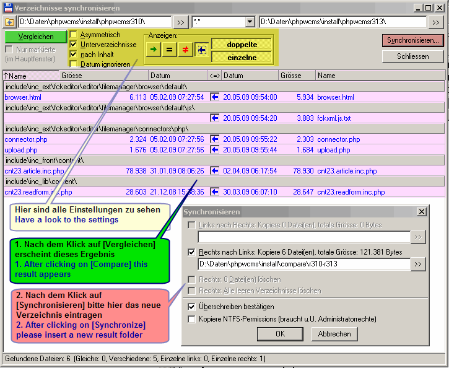449x368 pixels.
Task: Sort by left Name column header
Action: [x=31, y=76]
